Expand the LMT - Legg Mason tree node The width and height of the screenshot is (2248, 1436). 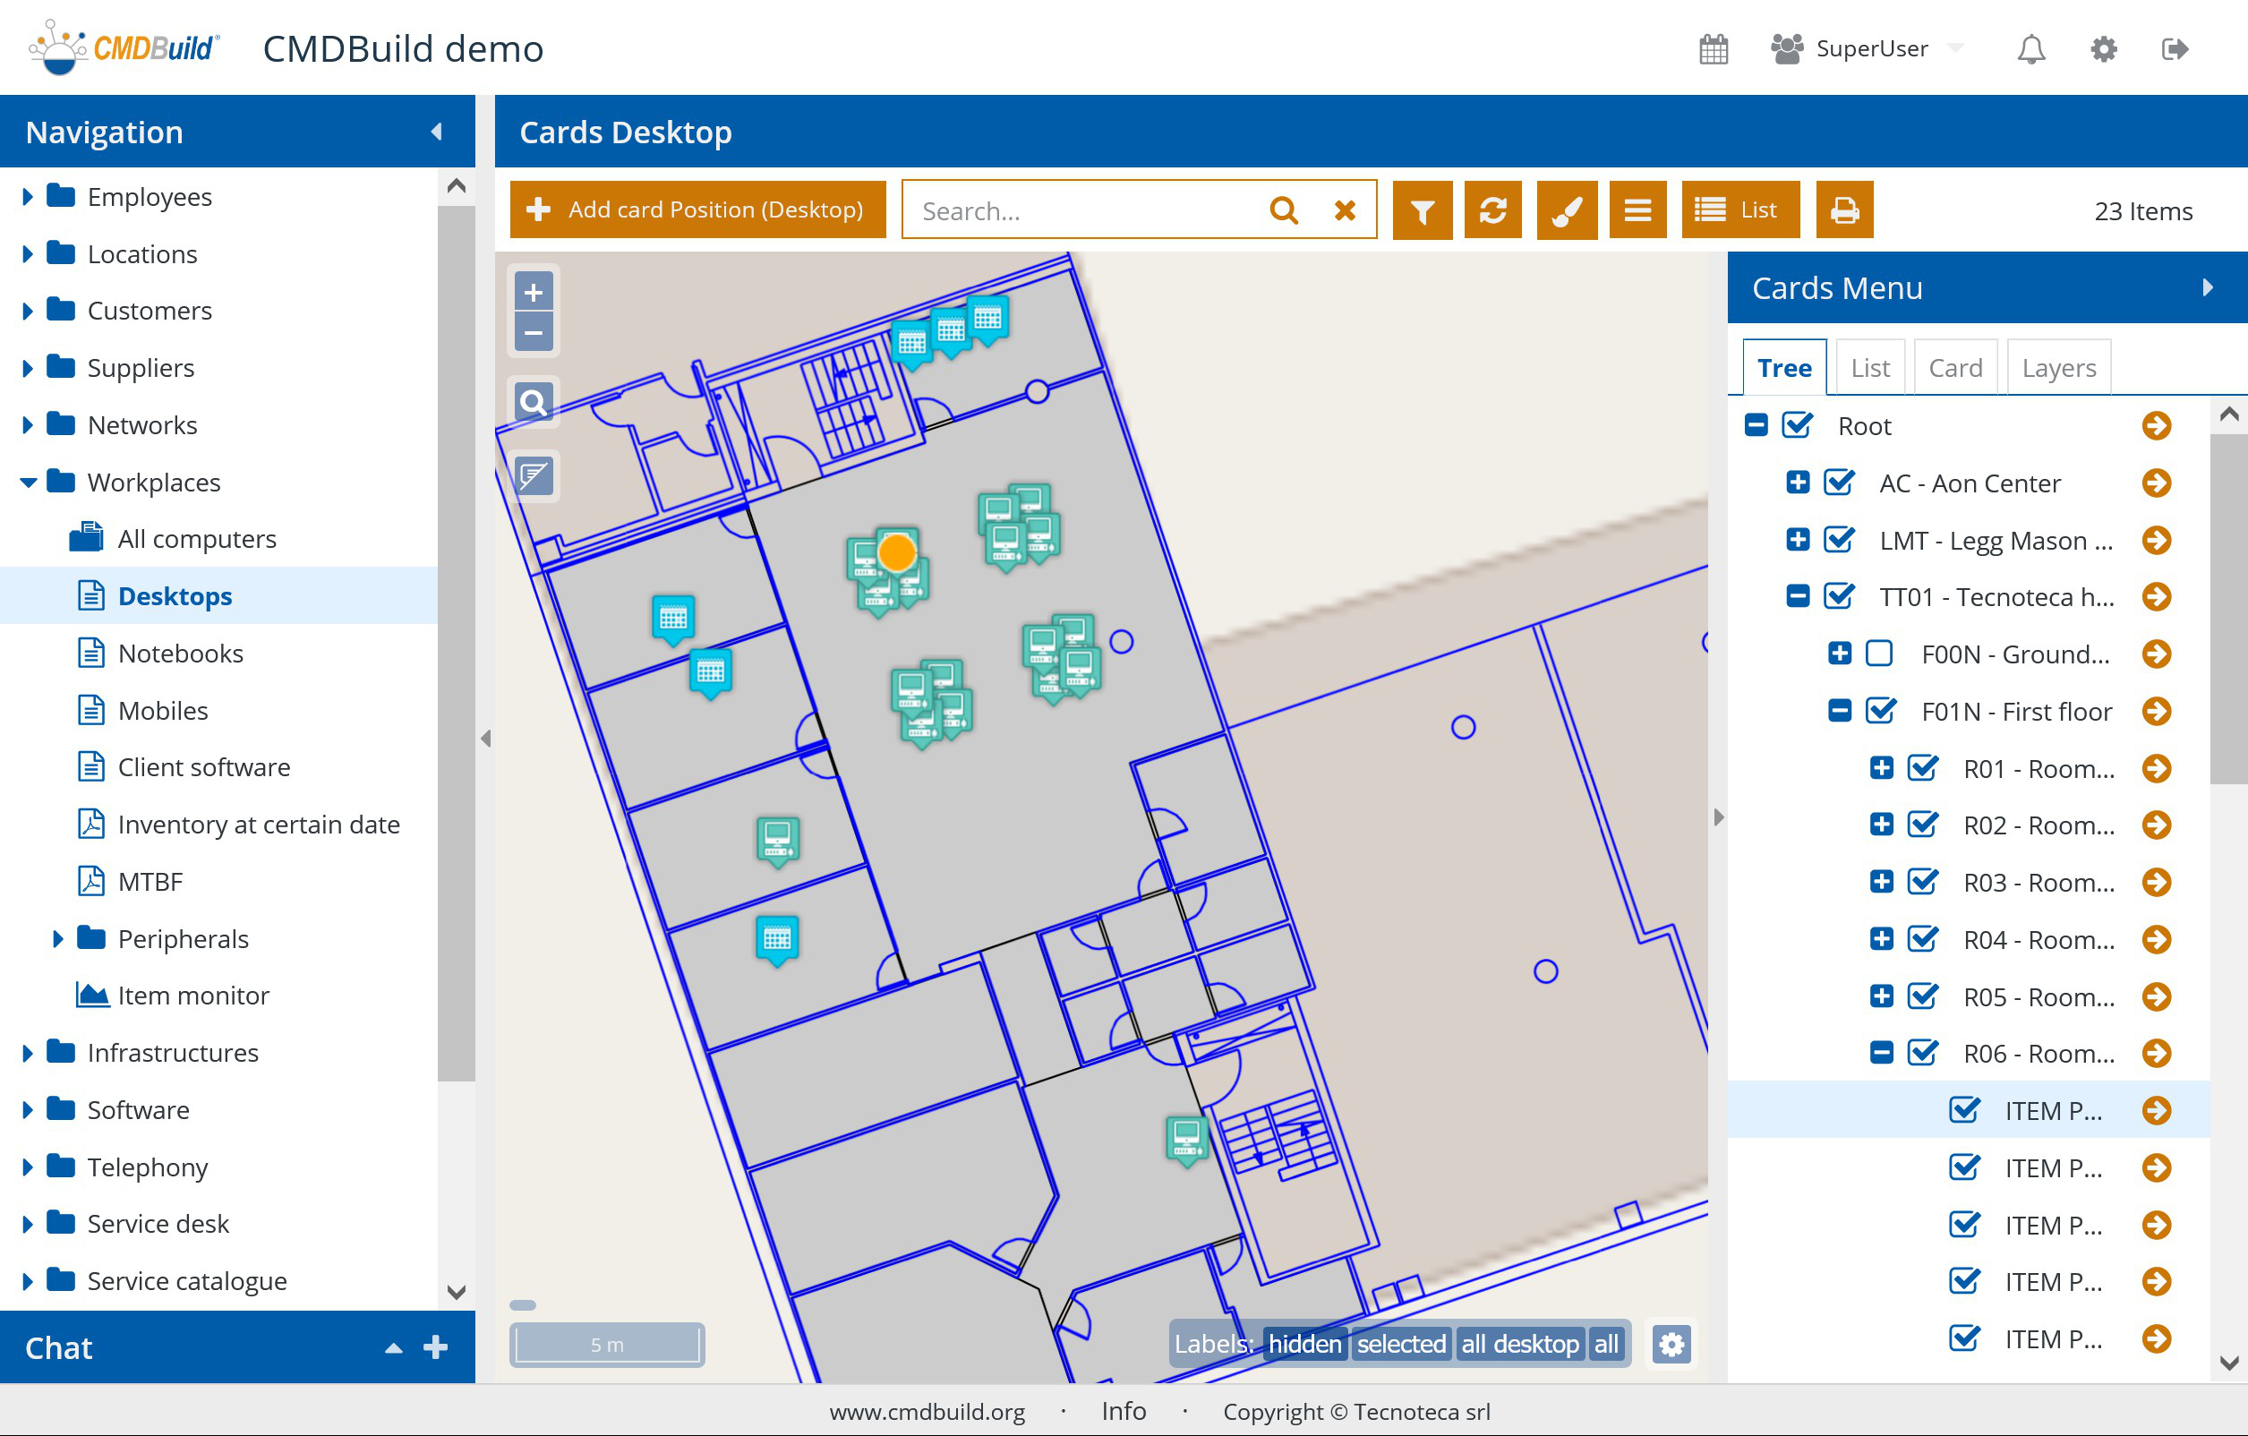tap(1797, 541)
